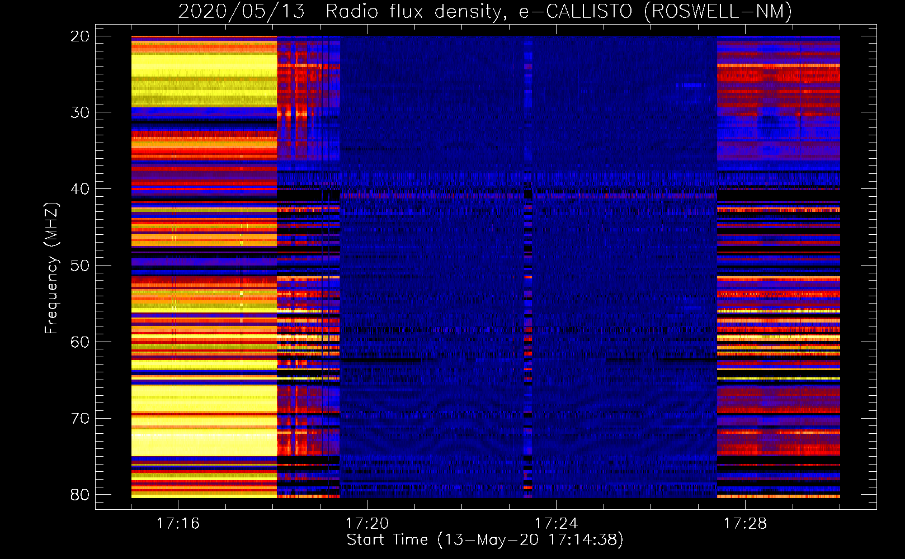905x559 pixels.
Task: Click the 17:24 time tick label
Action: pos(556,524)
